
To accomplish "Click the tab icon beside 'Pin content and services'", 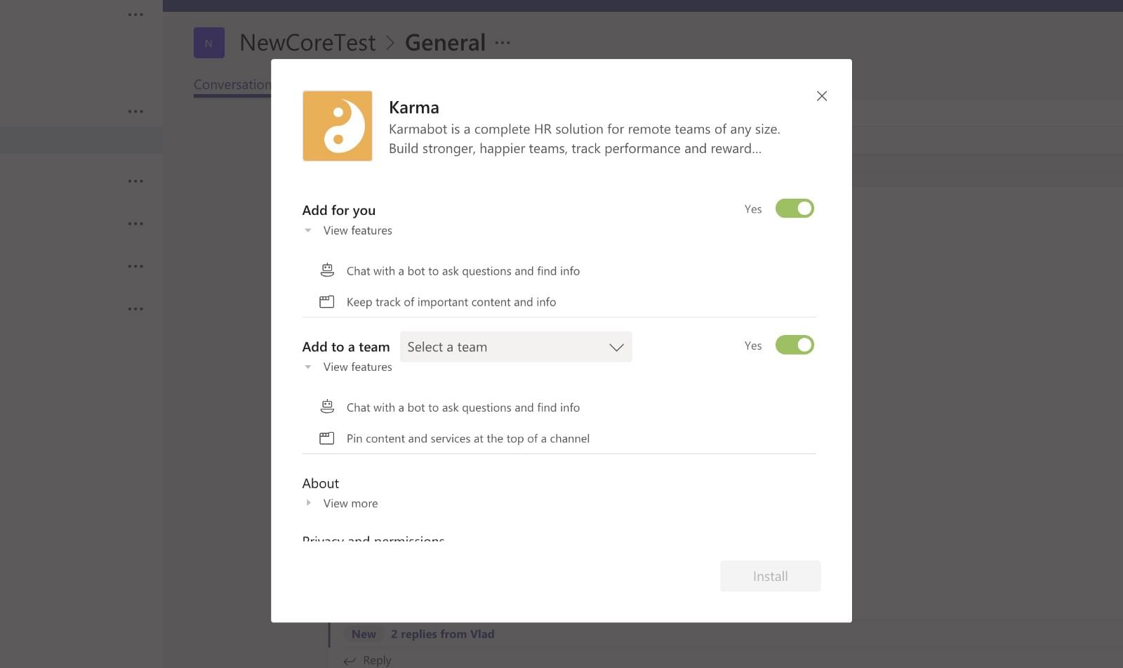I will pyautogui.click(x=326, y=437).
